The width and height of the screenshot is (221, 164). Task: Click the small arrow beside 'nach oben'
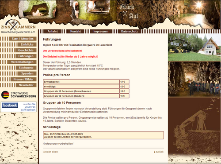point(44,152)
